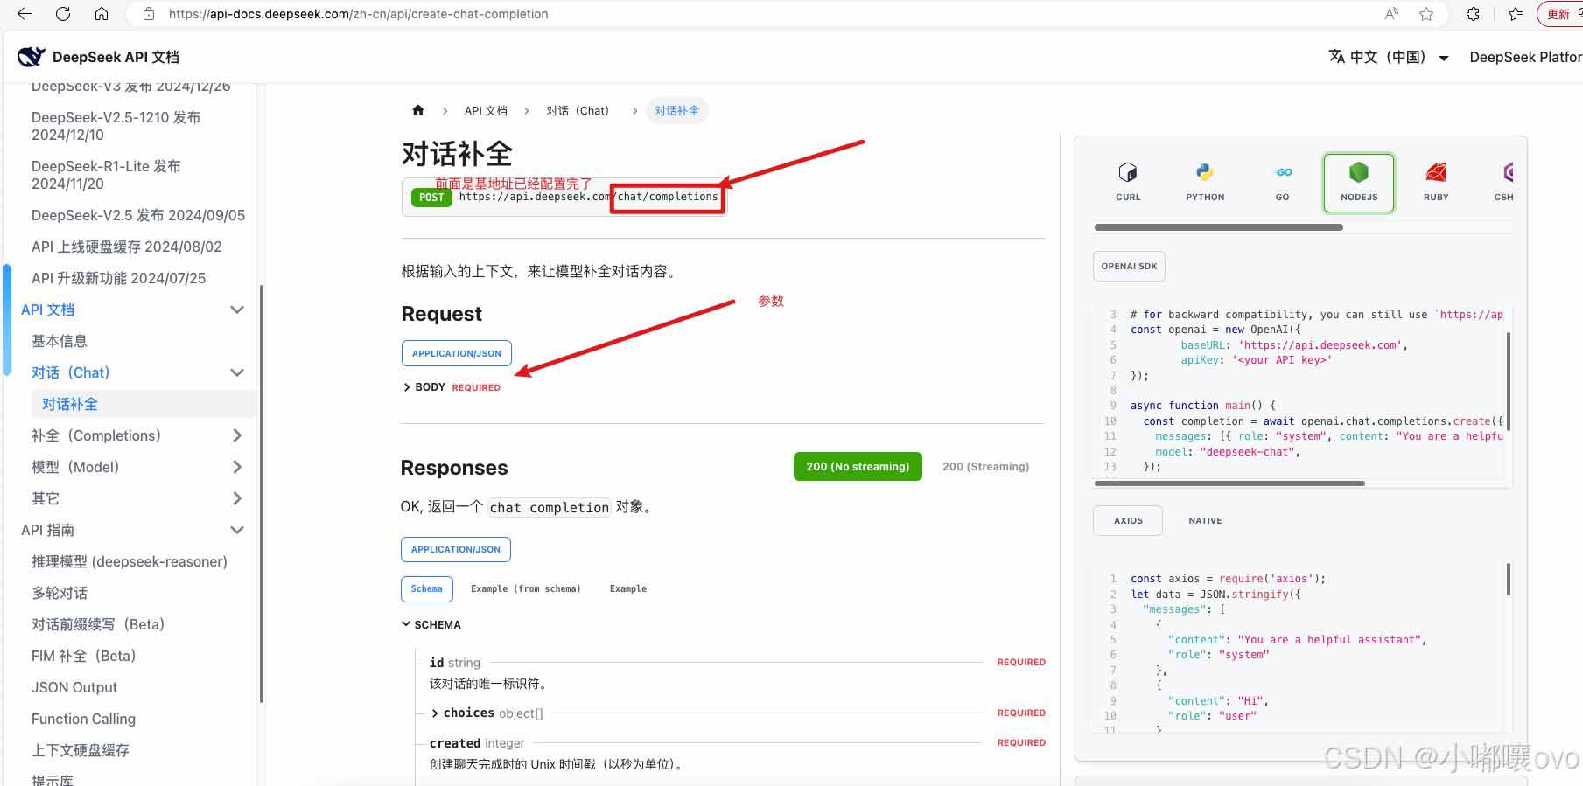Screen dimensions: 1583x786
Task: Select the GO code sample language
Action: click(1282, 182)
